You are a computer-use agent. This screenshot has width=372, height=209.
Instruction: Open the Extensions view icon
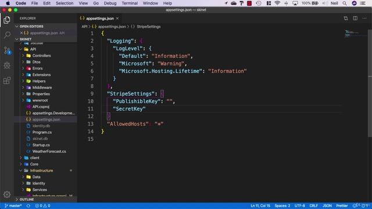click(x=7, y=81)
